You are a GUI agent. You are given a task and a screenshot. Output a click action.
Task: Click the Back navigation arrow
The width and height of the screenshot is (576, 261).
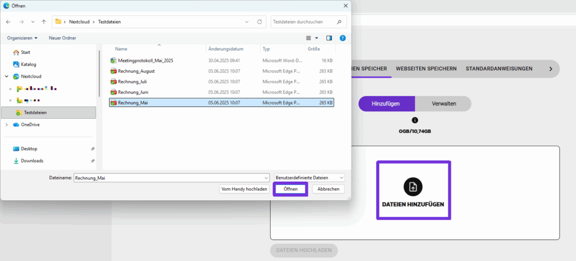tap(8, 22)
